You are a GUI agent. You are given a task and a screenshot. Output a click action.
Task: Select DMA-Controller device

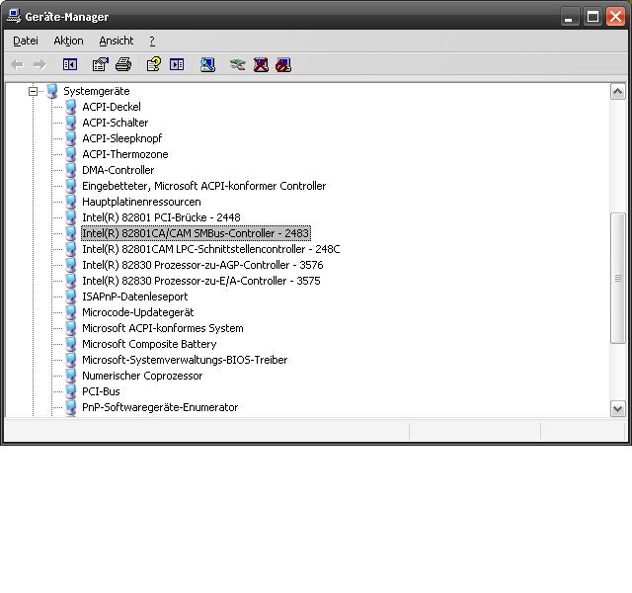point(118,170)
